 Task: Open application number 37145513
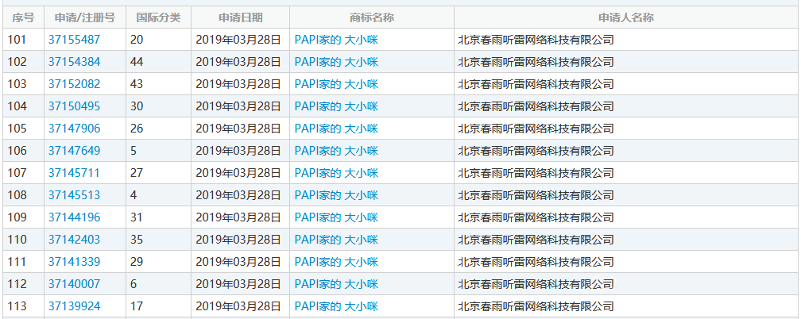point(74,195)
